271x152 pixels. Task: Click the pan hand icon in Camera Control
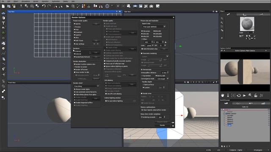[x=222, y=95]
